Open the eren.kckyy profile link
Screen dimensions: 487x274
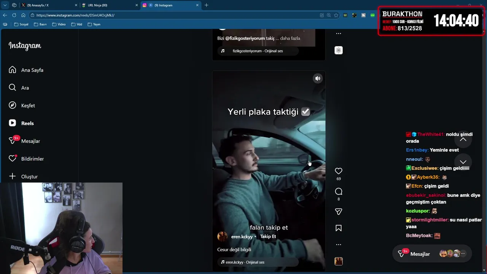click(242, 237)
